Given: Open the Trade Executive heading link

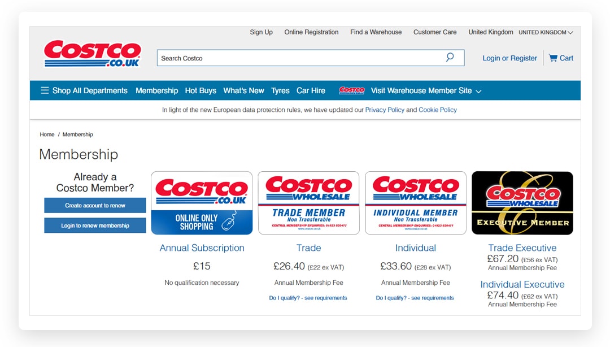Looking at the screenshot, I should tap(522, 248).
